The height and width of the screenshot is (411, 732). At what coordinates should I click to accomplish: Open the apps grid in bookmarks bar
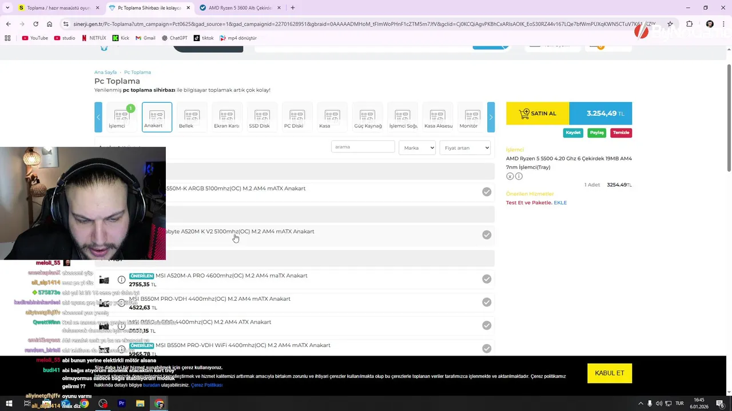[x=7, y=38]
